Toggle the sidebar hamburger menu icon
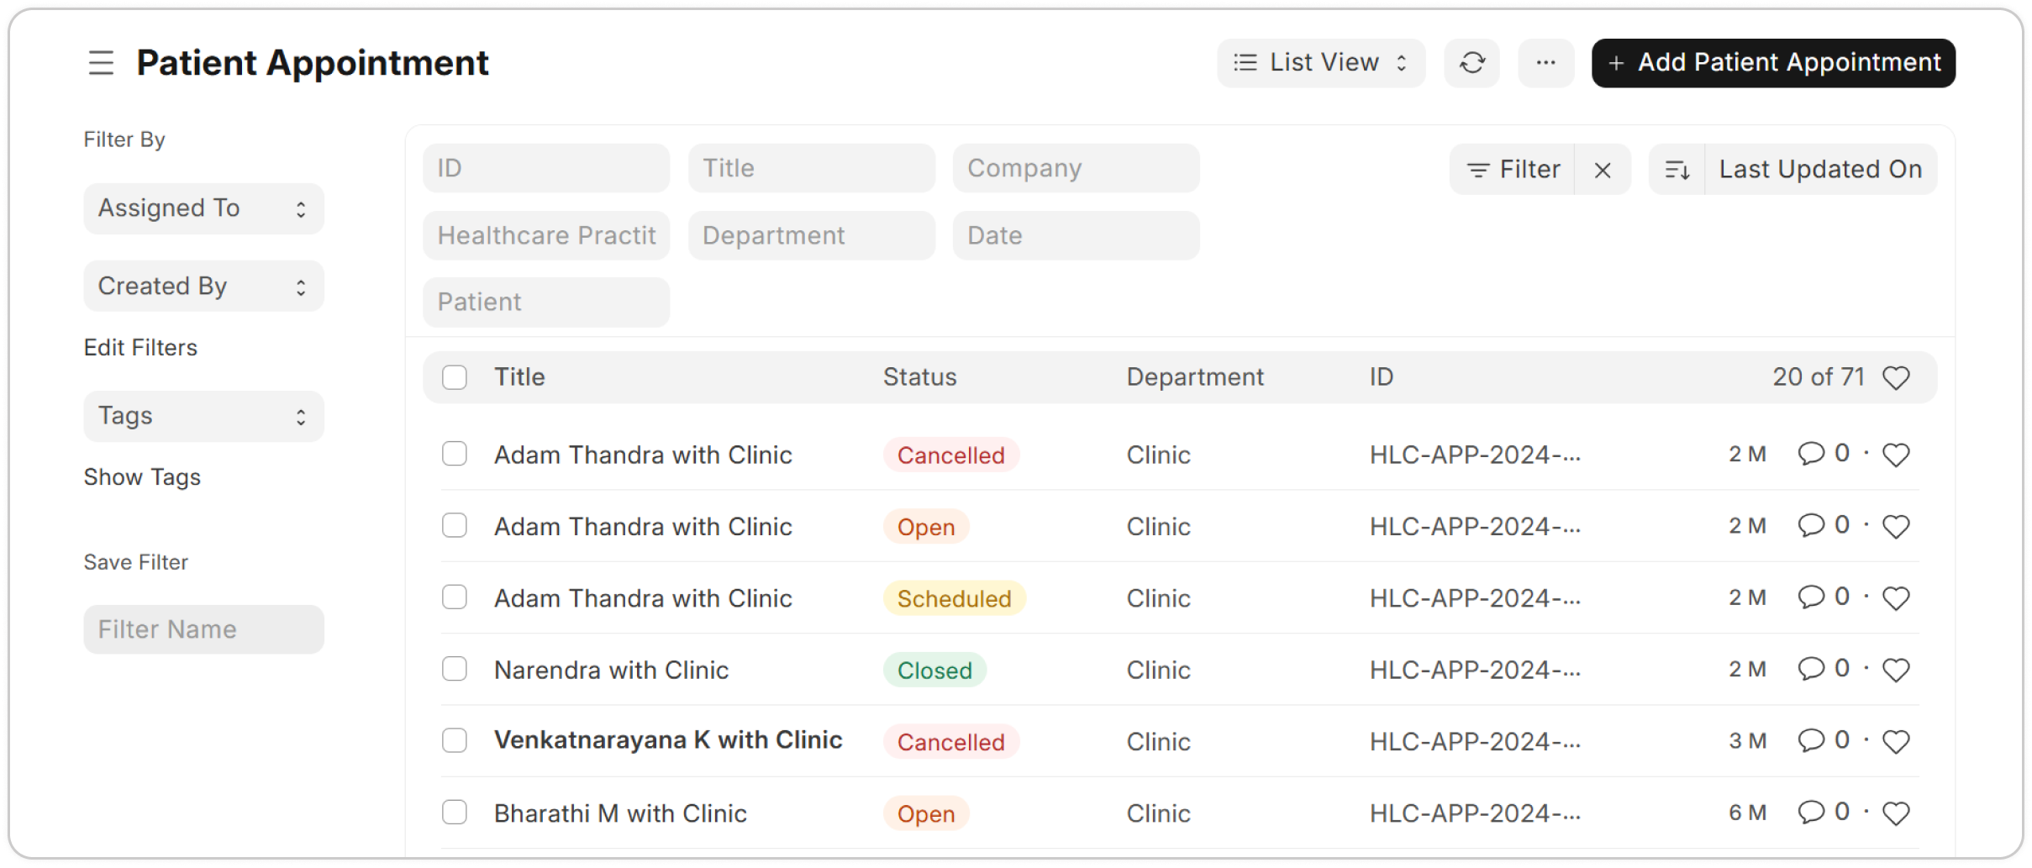The width and height of the screenshot is (2032, 868). (x=101, y=63)
